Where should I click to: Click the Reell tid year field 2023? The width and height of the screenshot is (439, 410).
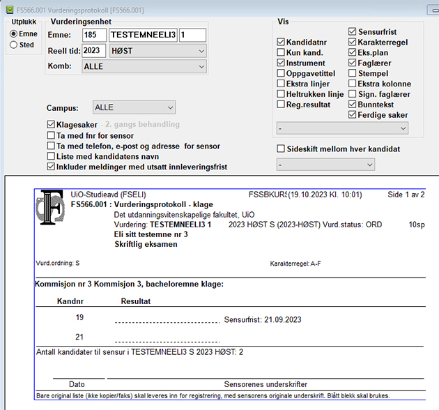tap(94, 51)
